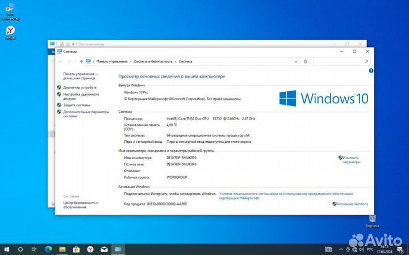Open the Windows Start menu
Image resolution: width=409 pixels, height=255 pixels.
(x=7, y=249)
